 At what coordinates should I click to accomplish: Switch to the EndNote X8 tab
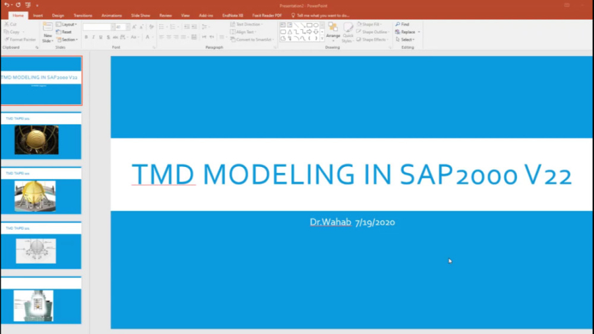pyautogui.click(x=232, y=16)
